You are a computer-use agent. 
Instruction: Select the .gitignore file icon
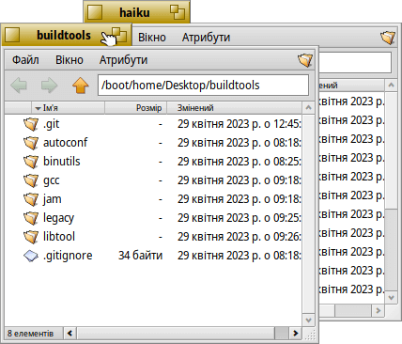point(31,256)
